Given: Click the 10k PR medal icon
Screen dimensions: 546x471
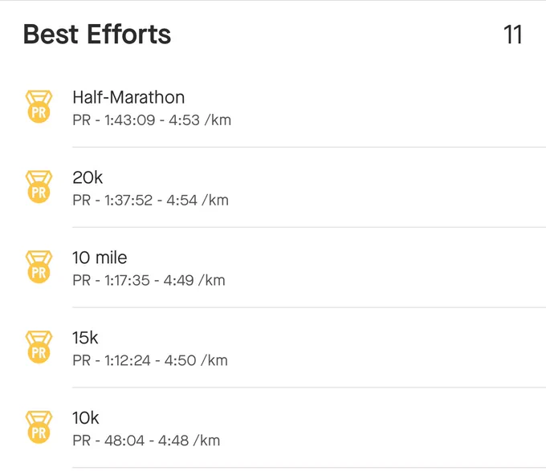Looking at the screenshot, I should click(39, 427).
